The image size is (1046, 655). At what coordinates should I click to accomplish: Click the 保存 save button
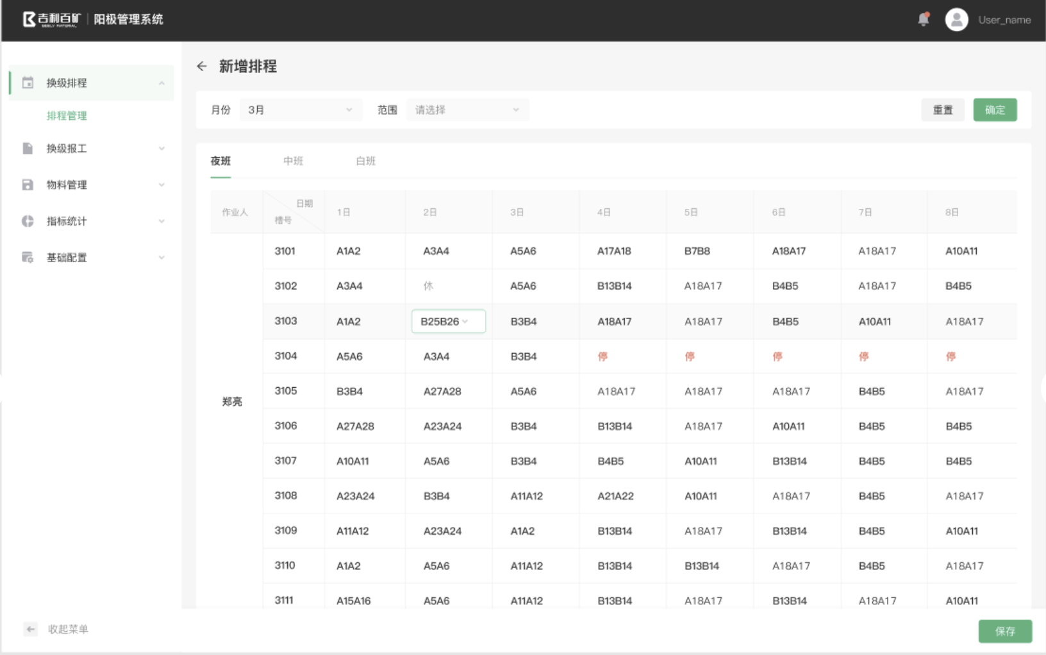click(x=1004, y=631)
